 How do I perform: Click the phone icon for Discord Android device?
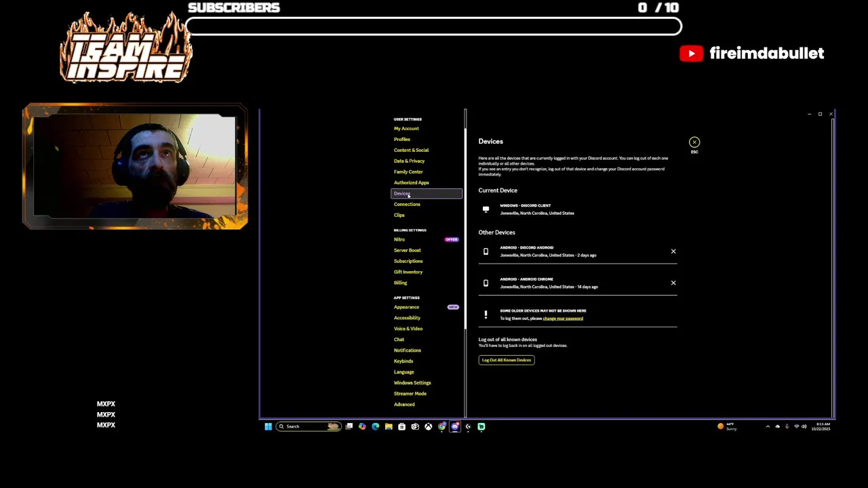pos(486,251)
